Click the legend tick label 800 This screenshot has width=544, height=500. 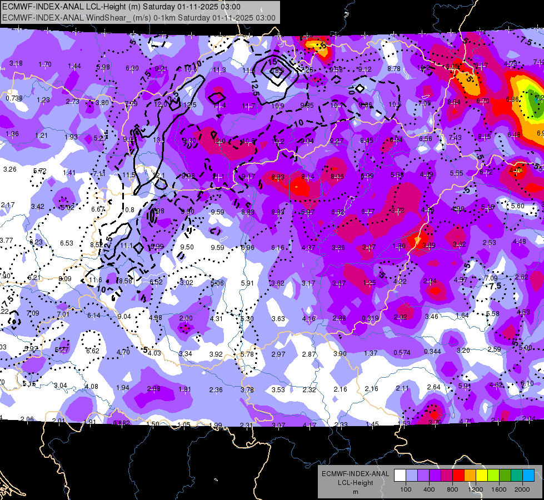click(452, 489)
